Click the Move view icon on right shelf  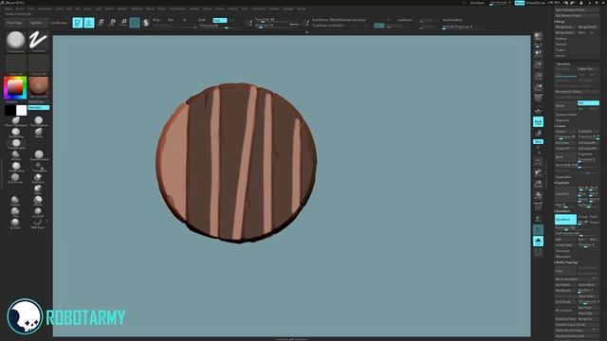pyautogui.click(x=538, y=172)
